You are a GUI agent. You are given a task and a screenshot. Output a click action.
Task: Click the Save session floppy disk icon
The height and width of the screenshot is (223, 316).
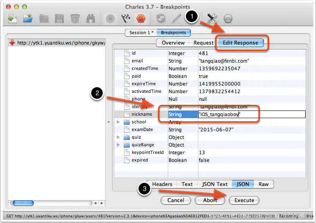59,19
